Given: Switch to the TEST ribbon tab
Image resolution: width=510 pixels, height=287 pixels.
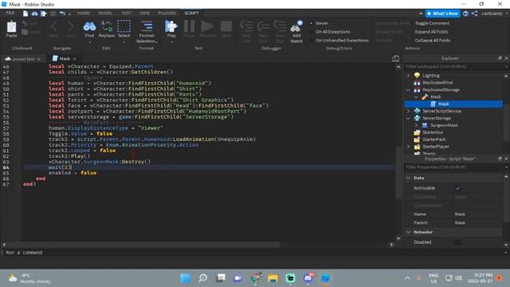Looking at the screenshot, I should [126, 13].
